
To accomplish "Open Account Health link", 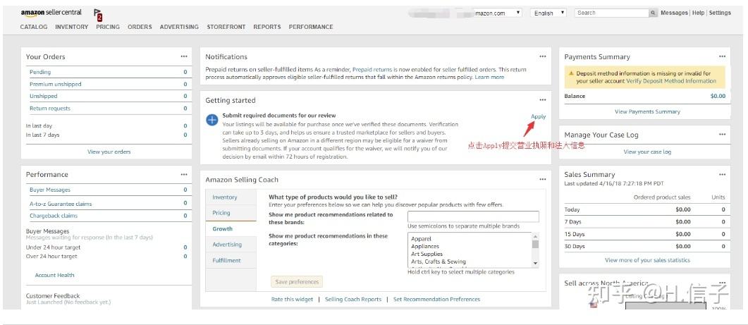I will 54,276.
